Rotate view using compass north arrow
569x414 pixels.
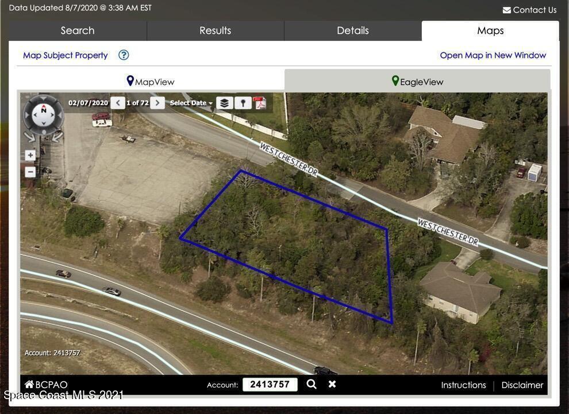[x=44, y=110]
